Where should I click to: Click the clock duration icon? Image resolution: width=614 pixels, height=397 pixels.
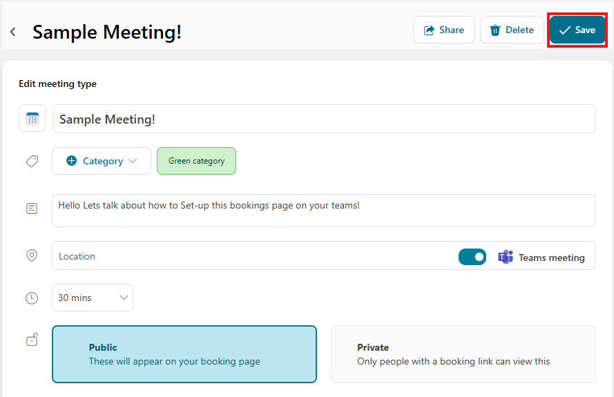click(32, 298)
